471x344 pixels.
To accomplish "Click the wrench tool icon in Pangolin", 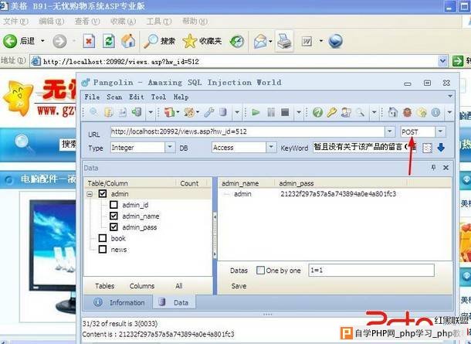I will pos(209,112).
